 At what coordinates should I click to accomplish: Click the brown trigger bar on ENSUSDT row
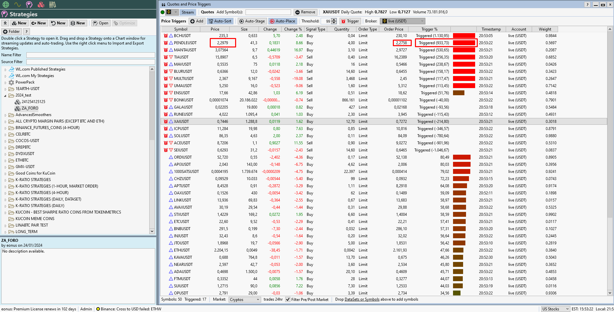[459, 93]
